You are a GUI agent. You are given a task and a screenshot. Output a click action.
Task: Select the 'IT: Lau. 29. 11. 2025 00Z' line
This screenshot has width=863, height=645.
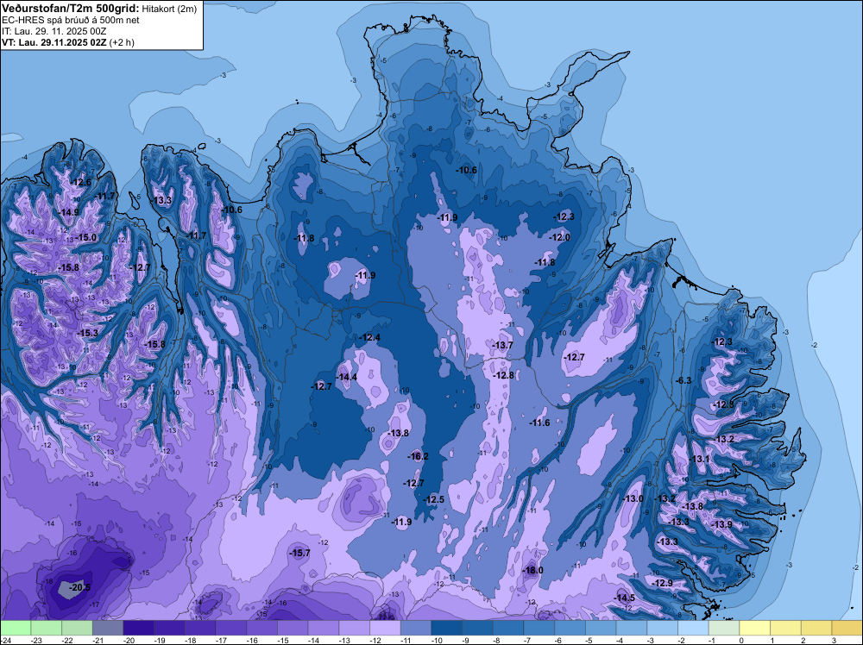54,31
